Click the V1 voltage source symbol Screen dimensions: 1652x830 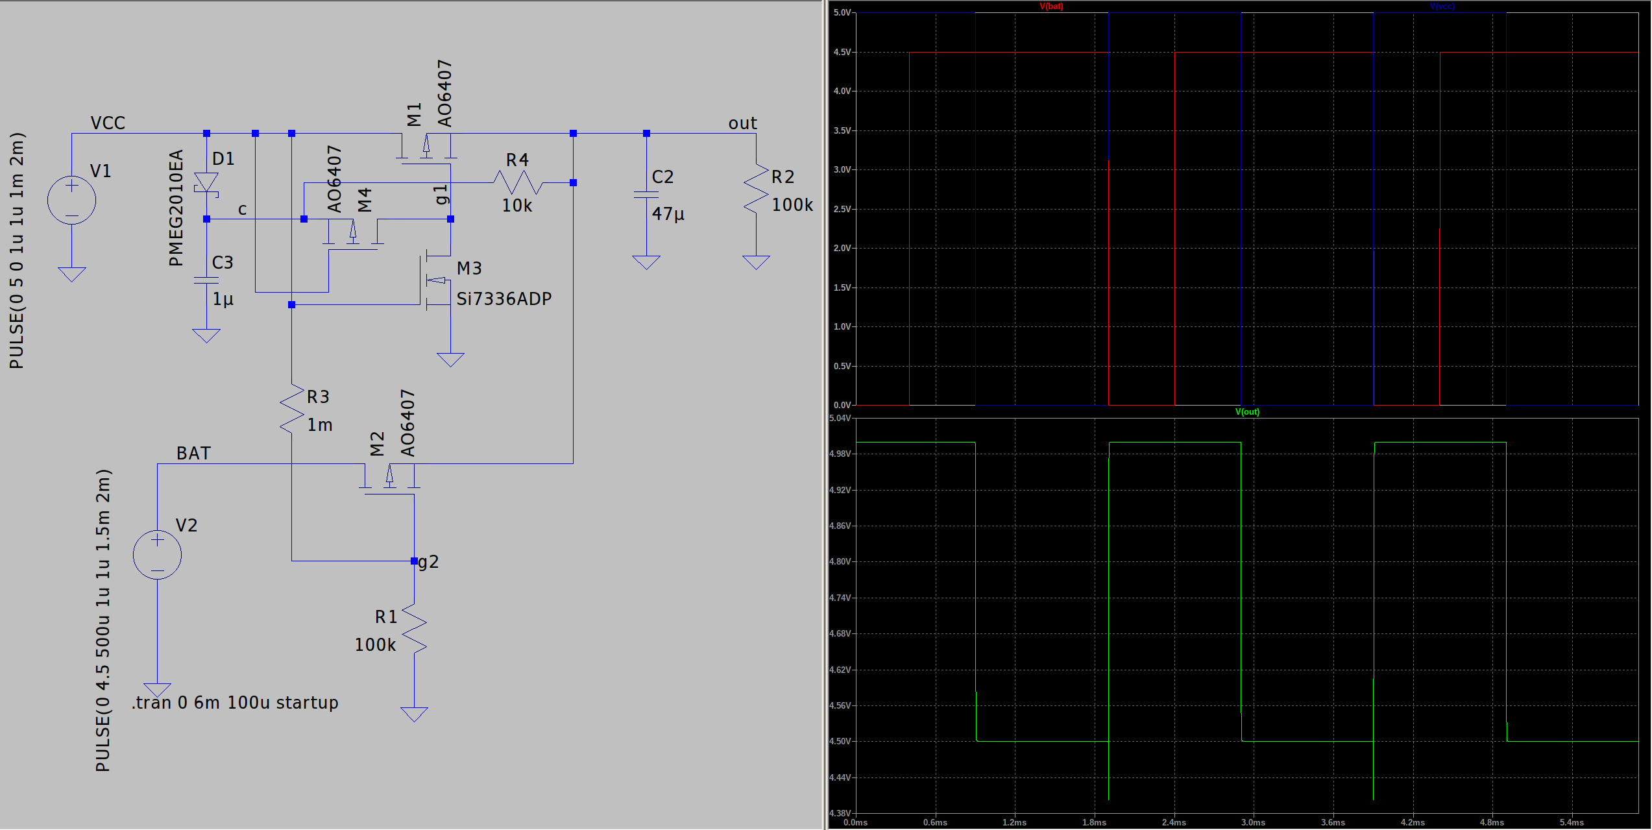click(x=72, y=200)
